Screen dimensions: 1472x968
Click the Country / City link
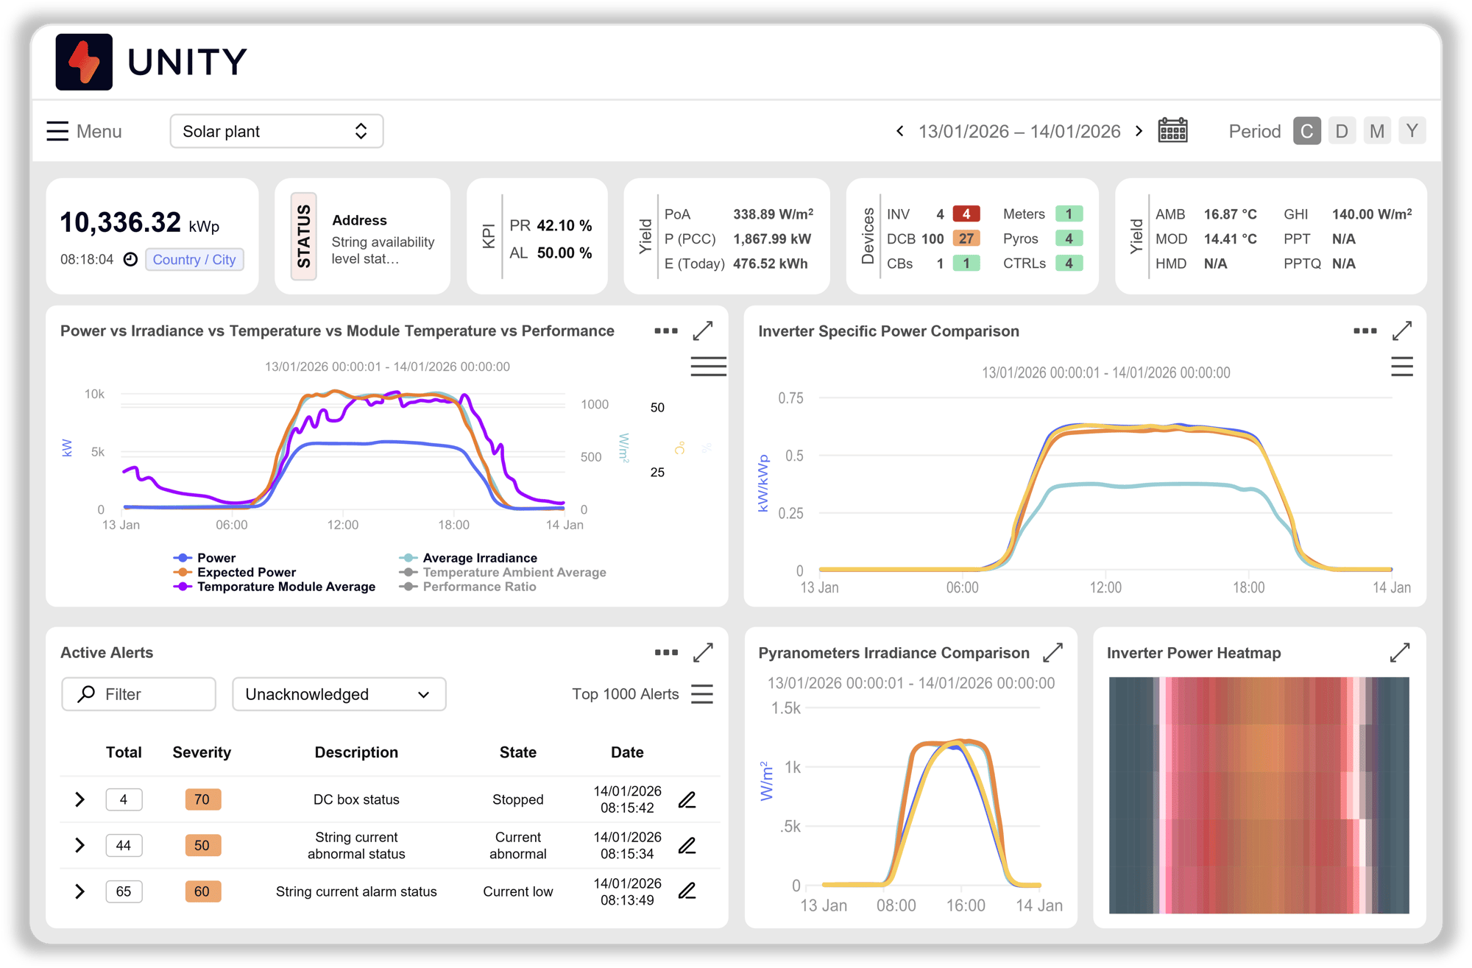click(194, 260)
